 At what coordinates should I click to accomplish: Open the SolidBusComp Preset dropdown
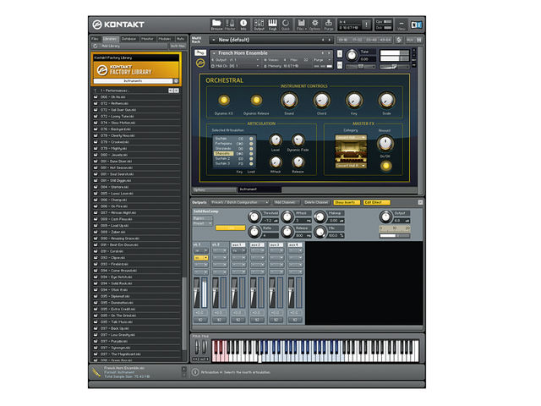pos(202,223)
